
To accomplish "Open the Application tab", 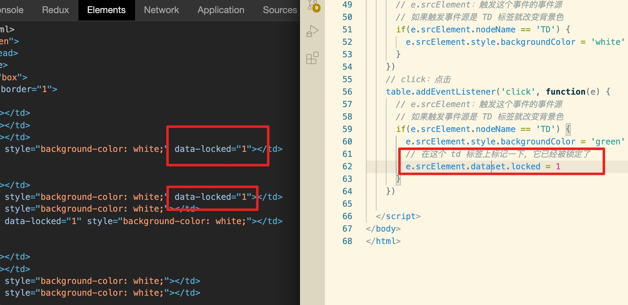I will [x=221, y=10].
